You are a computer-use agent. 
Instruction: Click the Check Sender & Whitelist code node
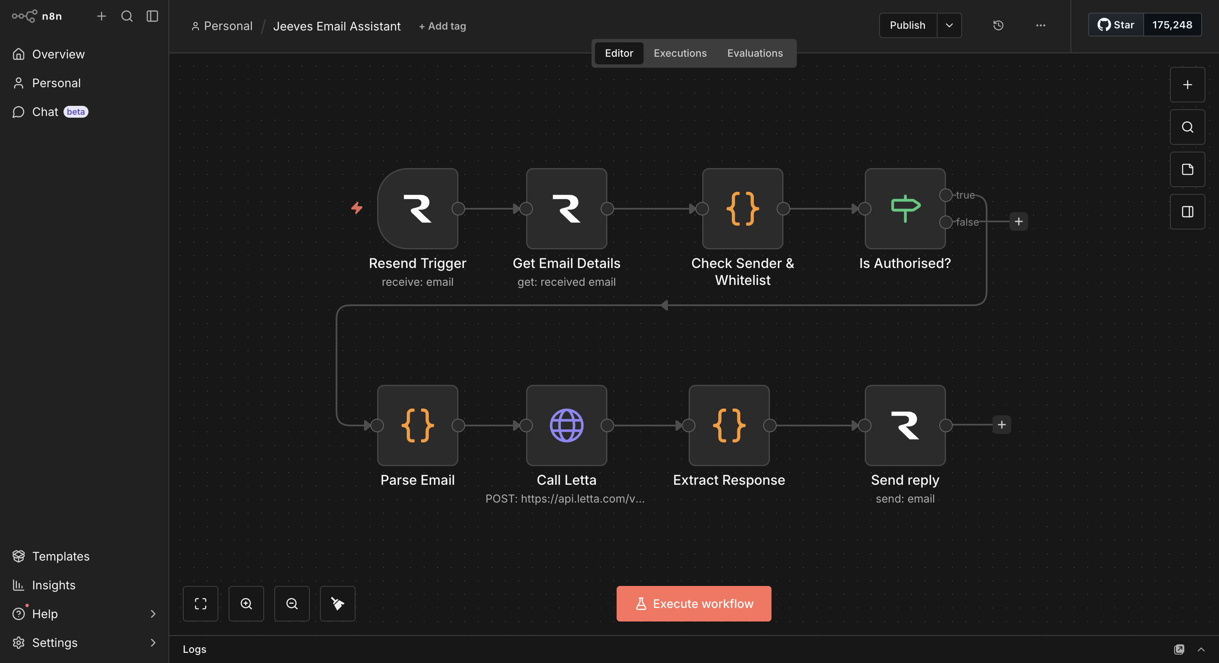click(x=742, y=209)
